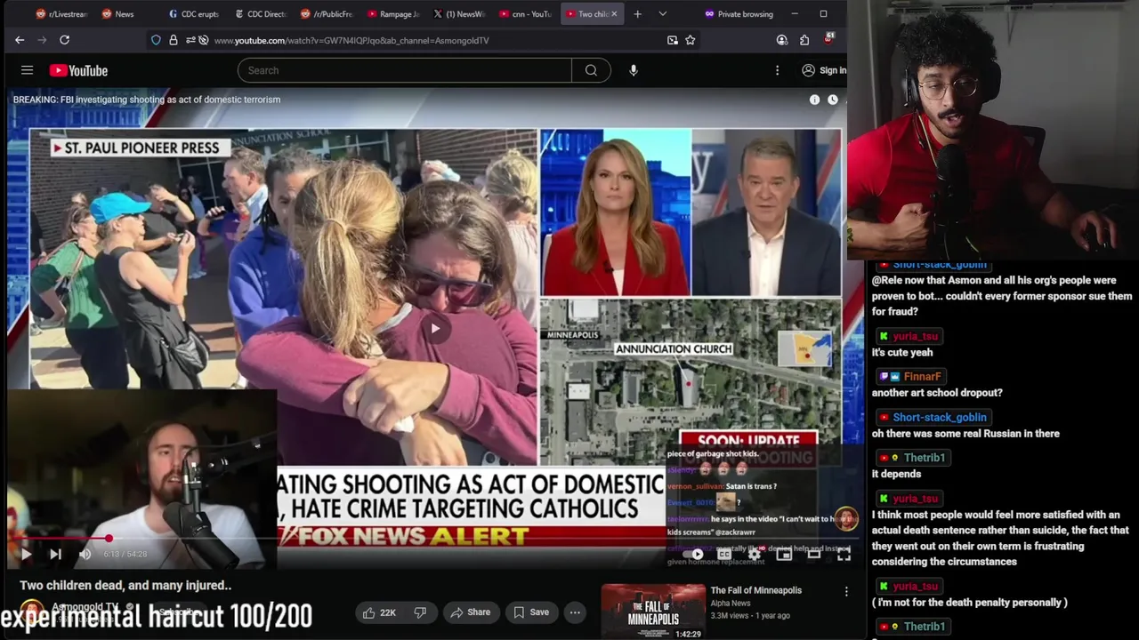This screenshot has width=1139, height=640.
Task: Click the Sign in button
Action: pyautogui.click(x=824, y=70)
